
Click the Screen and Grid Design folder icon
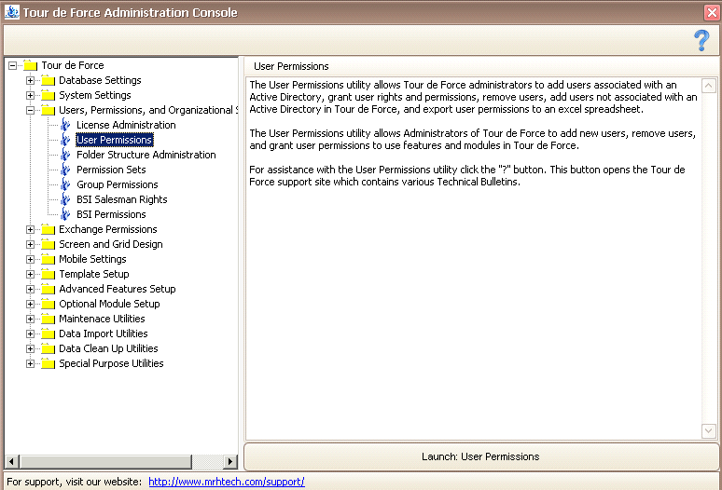(x=48, y=245)
